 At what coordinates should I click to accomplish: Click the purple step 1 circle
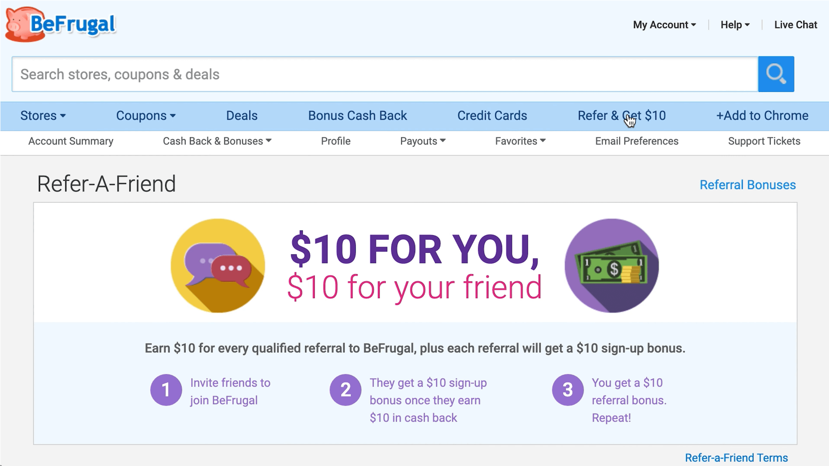click(x=166, y=390)
